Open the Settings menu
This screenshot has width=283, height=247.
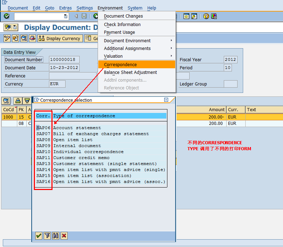click(x=85, y=8)
